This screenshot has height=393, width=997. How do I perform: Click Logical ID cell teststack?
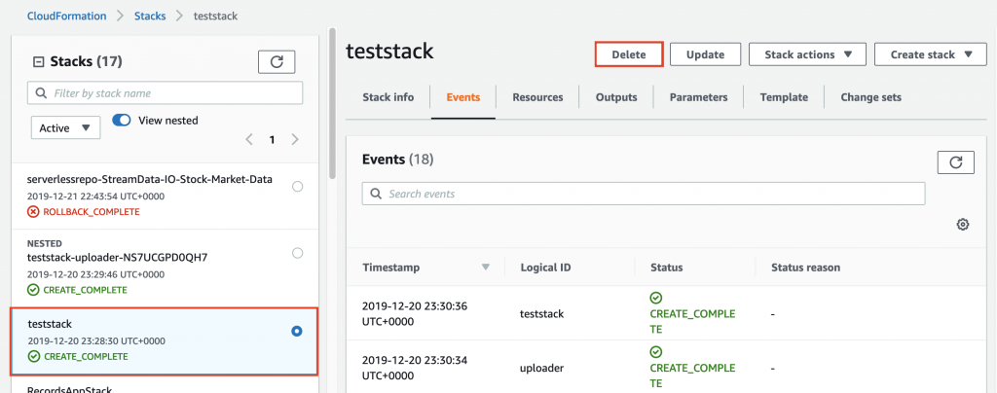541,313
